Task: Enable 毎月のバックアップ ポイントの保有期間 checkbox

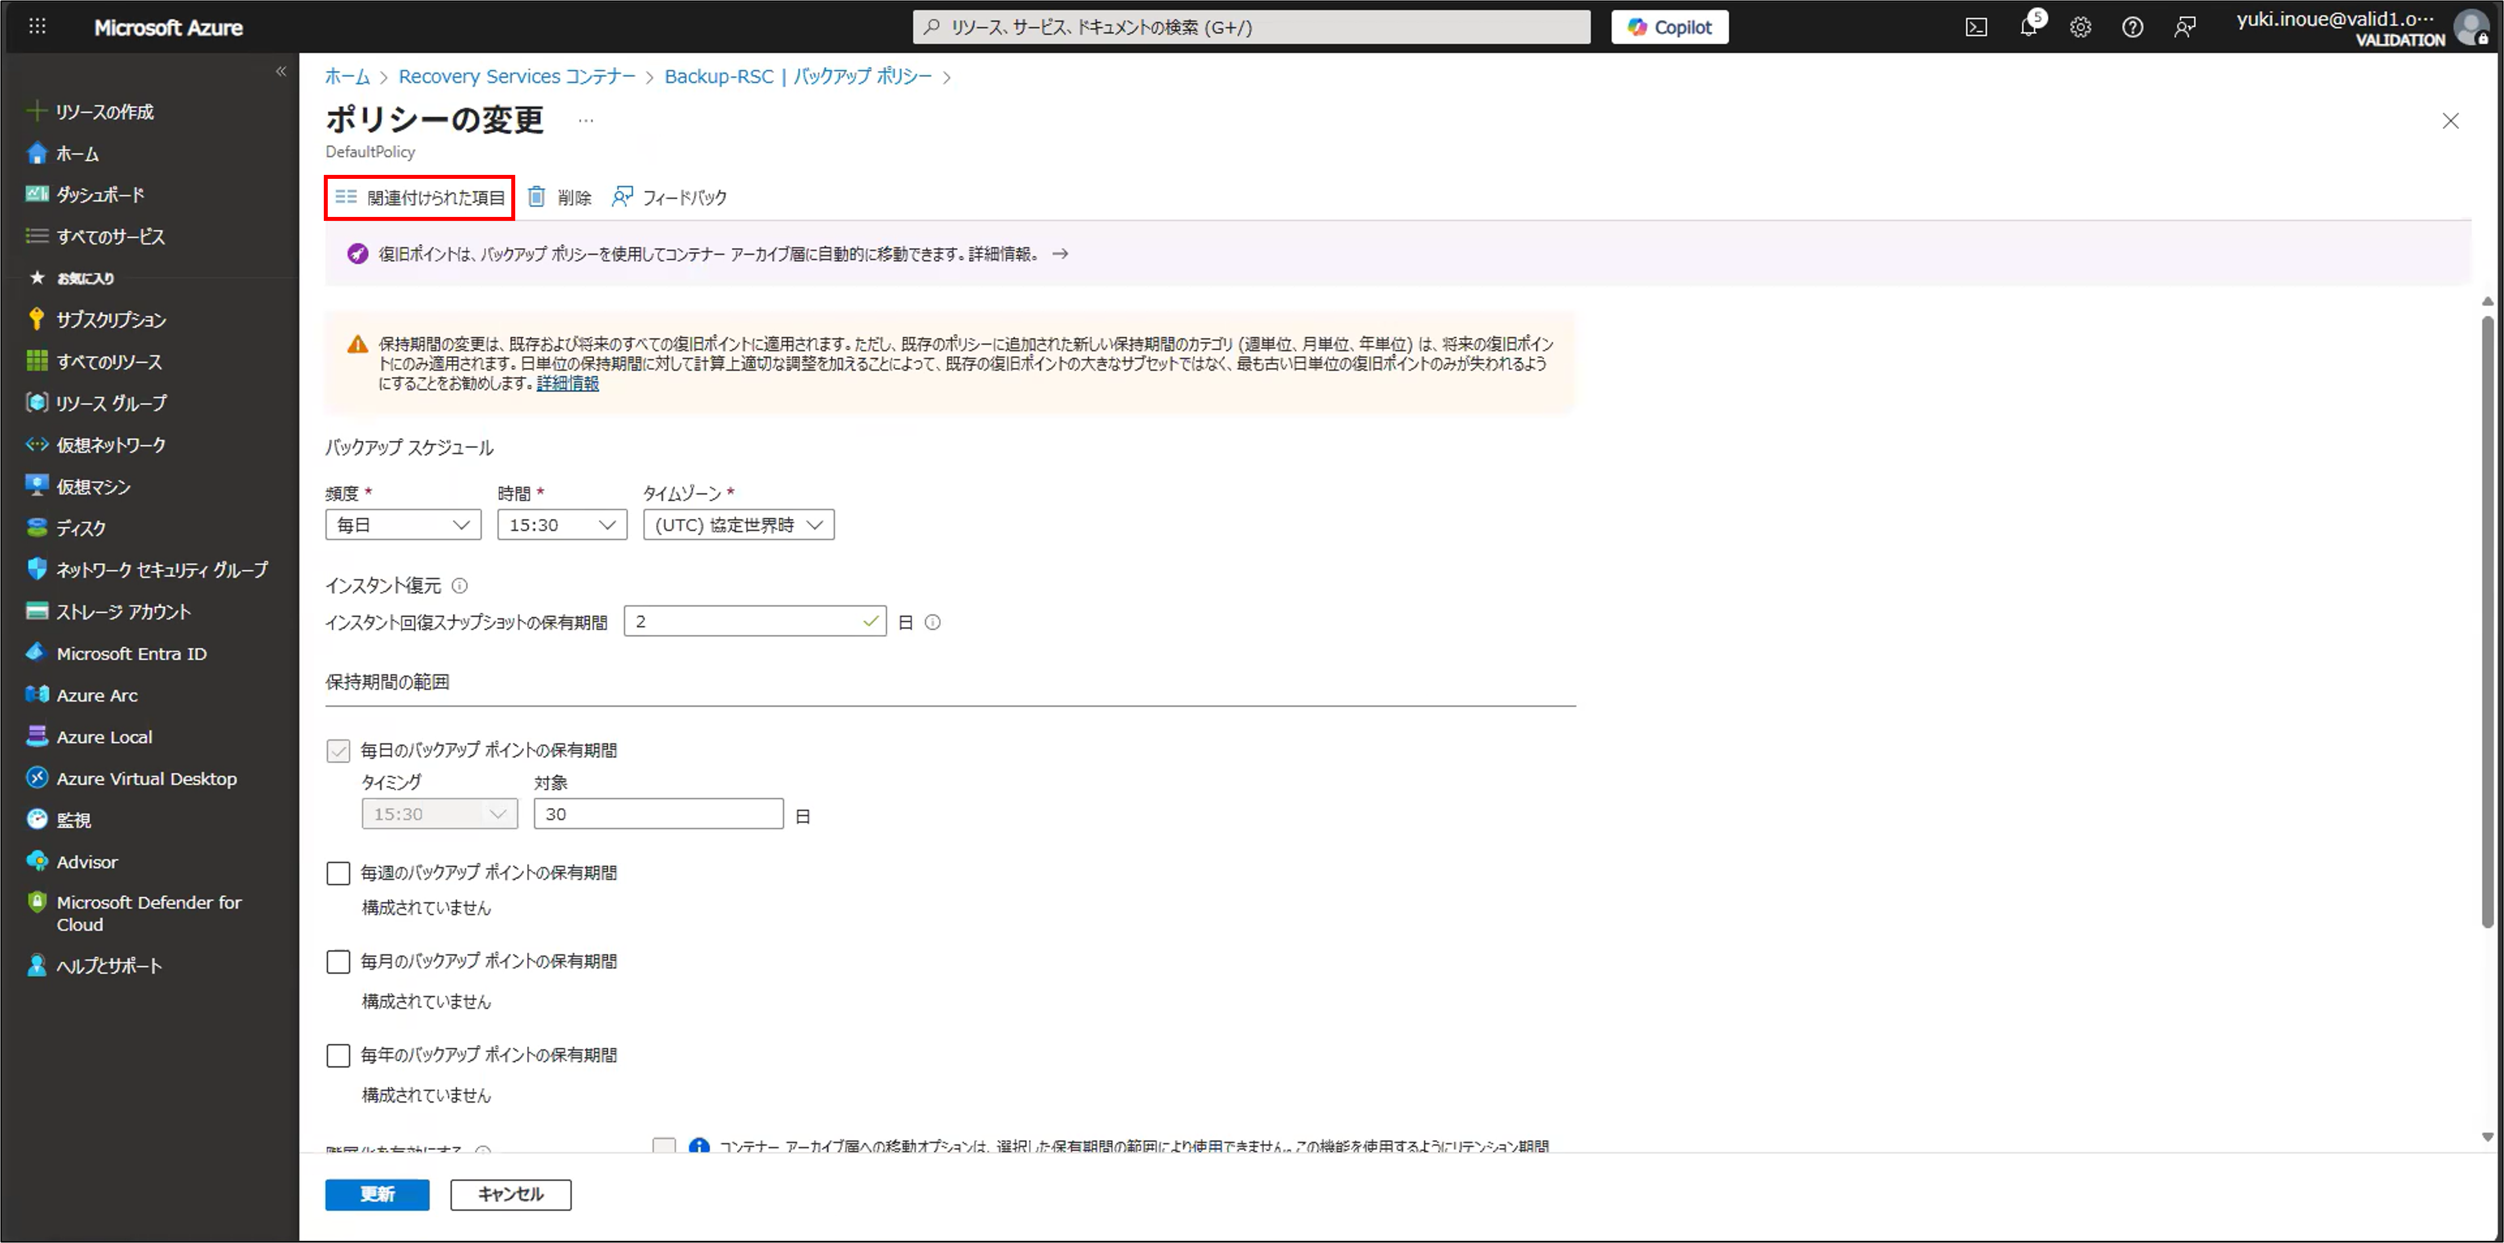Action: [338, 961]
